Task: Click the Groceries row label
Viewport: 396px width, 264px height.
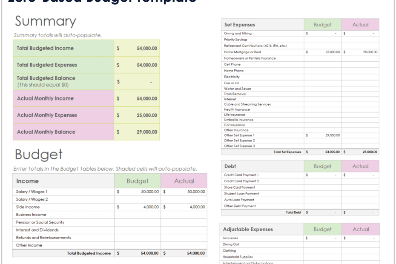Action: (230, 238)
